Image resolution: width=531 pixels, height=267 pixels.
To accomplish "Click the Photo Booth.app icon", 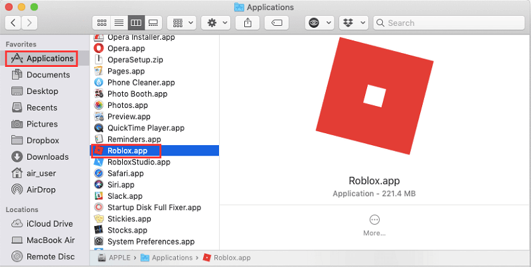I will tap(98, 93).
